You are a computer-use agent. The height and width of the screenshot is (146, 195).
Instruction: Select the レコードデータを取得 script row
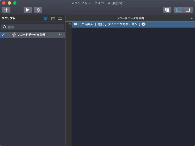33,35
